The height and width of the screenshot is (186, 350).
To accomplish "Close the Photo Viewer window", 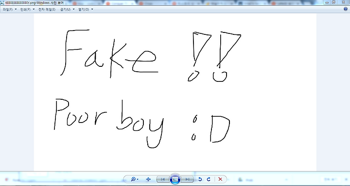I will tap(343, 2).
